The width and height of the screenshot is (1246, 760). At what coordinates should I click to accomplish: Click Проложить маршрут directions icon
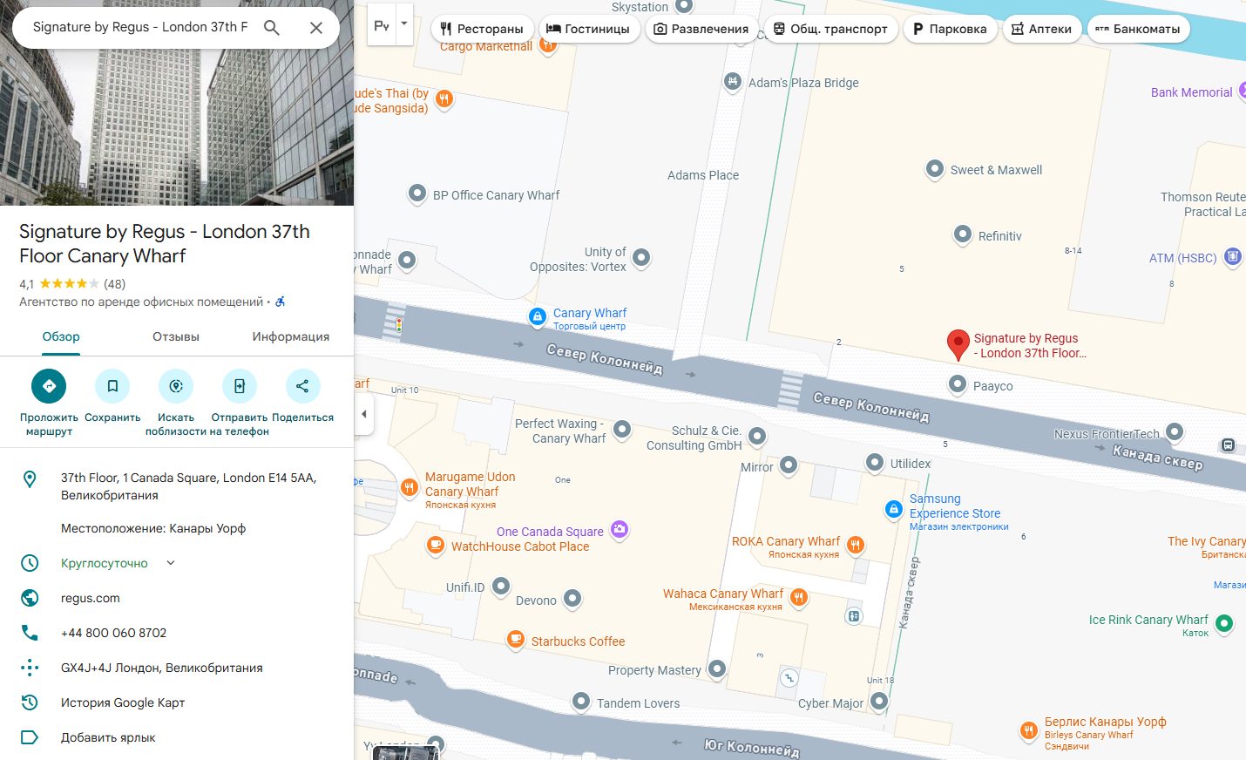49,386
